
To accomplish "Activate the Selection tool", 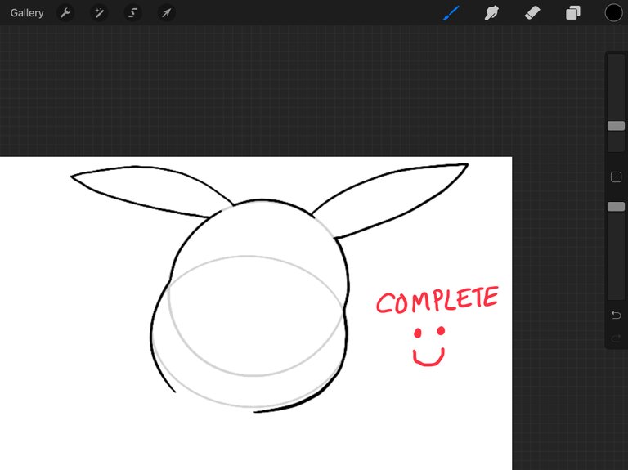I will (132, 13).
